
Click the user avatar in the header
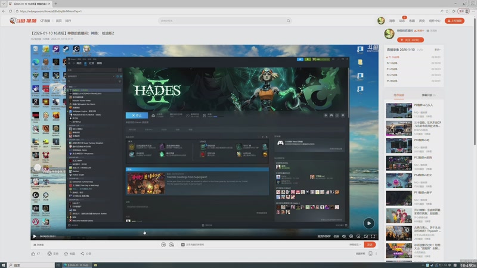tap(381, 21)
